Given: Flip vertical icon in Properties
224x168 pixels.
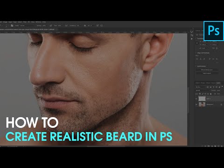Looking at the screenshot, I should [x=217, y=48].
